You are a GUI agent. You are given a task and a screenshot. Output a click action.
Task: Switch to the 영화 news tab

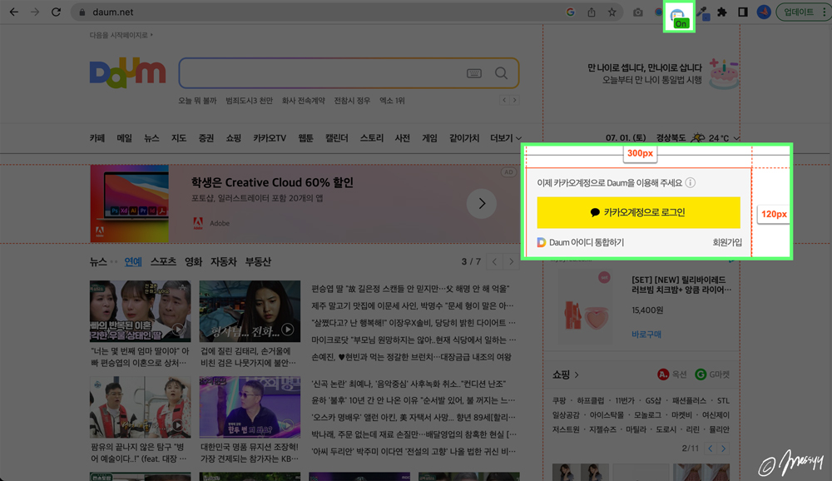point(193,262)
